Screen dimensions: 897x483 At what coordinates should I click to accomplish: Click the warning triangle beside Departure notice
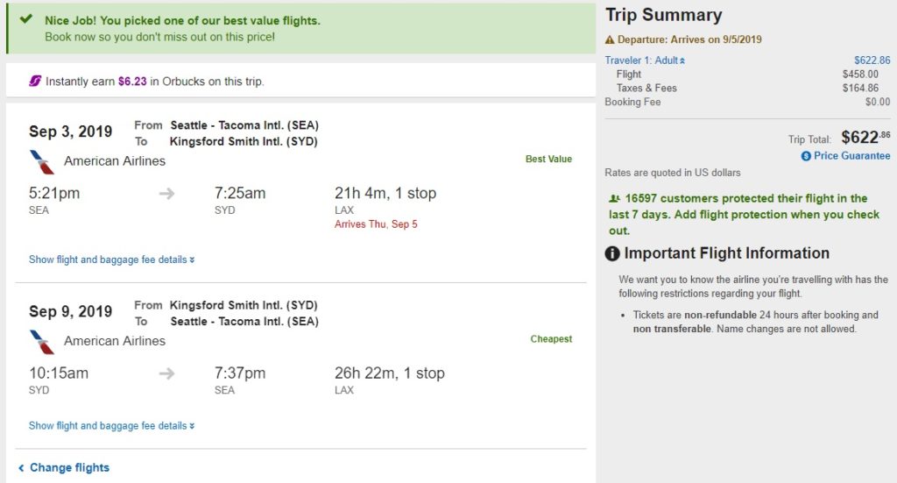(610, 40)
